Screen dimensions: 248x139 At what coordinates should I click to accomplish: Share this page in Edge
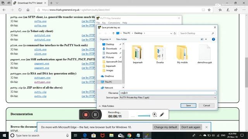click(x=236, y=10)
